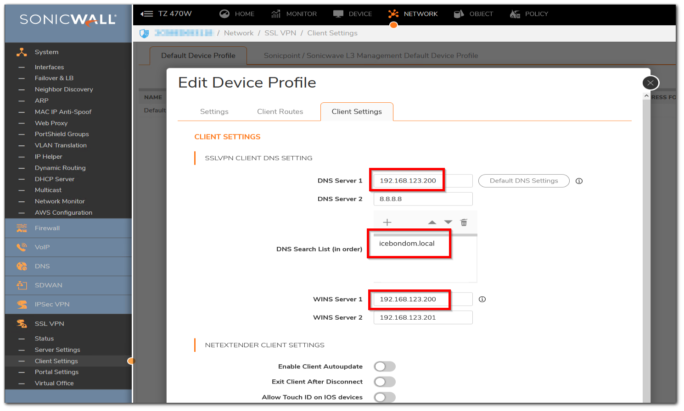Open PortShield Groups page
Image resolution: width=684 pixels, height=411 pixels.
(x=62, y=134)
